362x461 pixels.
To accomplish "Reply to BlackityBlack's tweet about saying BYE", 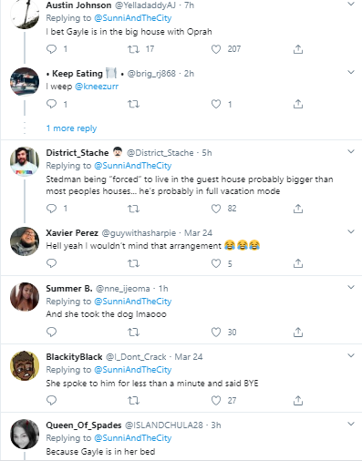I will coord(51,400).
